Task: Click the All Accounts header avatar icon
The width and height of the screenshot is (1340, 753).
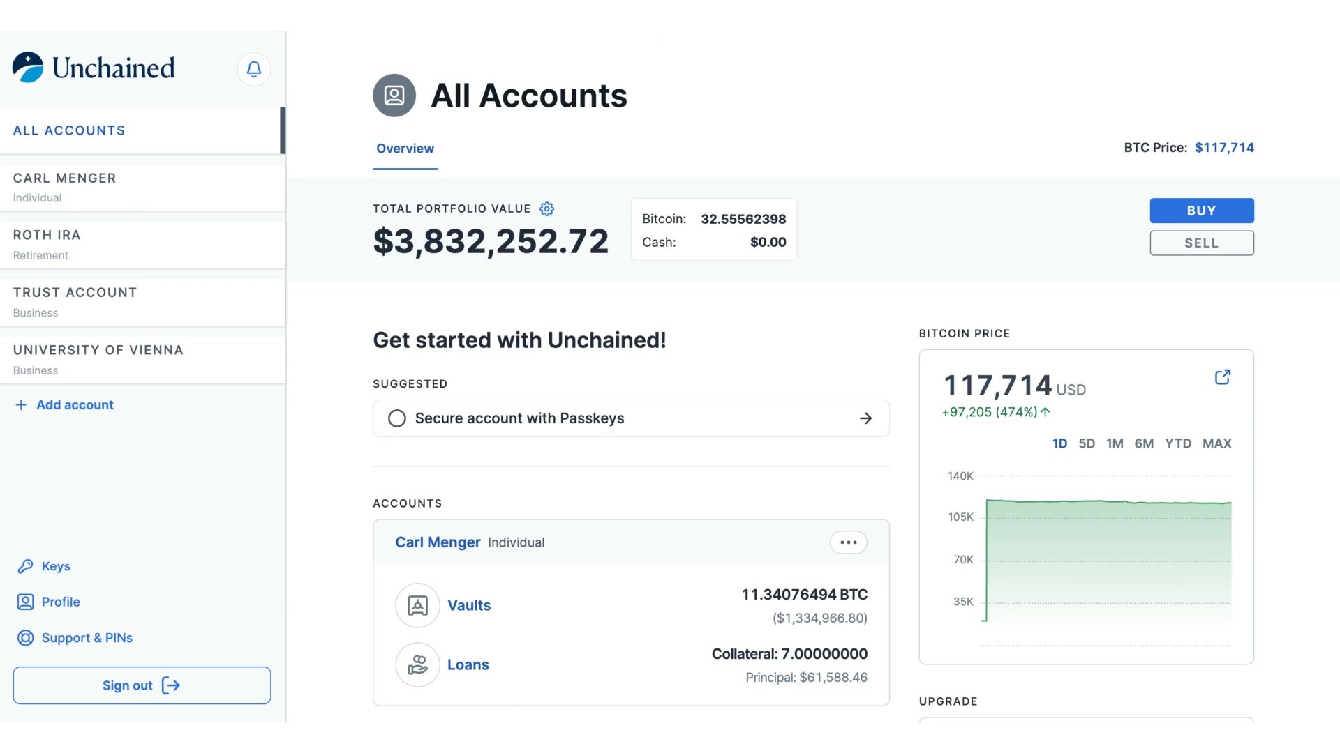Action: 394,96
